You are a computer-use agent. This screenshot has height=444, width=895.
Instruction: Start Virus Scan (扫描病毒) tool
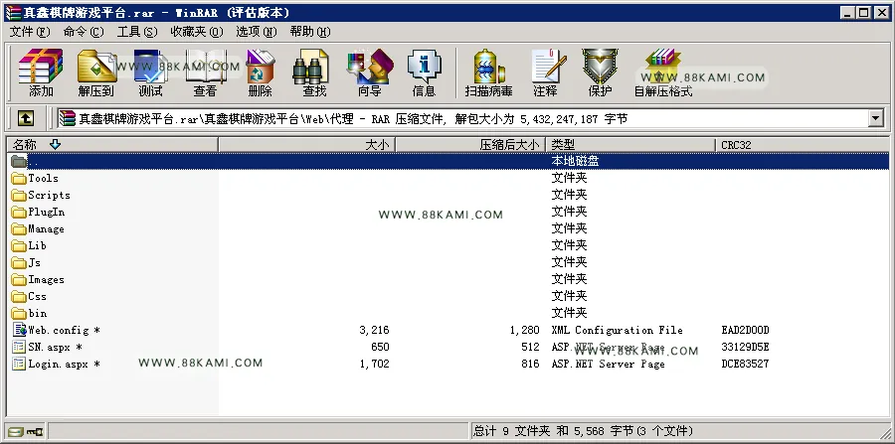[488, 73]
